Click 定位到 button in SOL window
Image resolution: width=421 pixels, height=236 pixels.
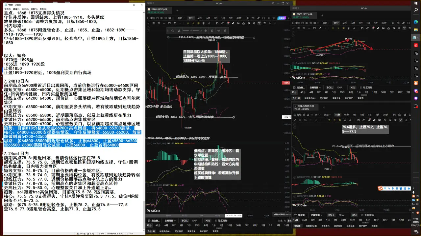tap(300, 215)
